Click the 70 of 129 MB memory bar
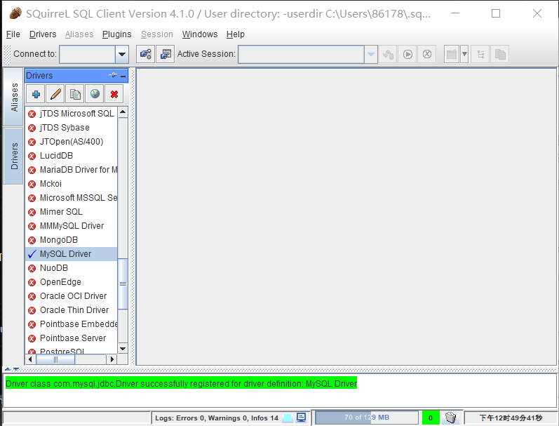This screenshot has height=426, width=559. (367, 418)
